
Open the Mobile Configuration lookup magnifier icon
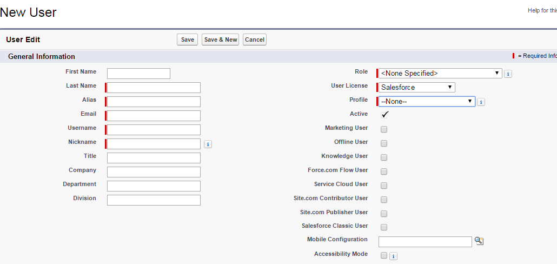tap(479, 241)
